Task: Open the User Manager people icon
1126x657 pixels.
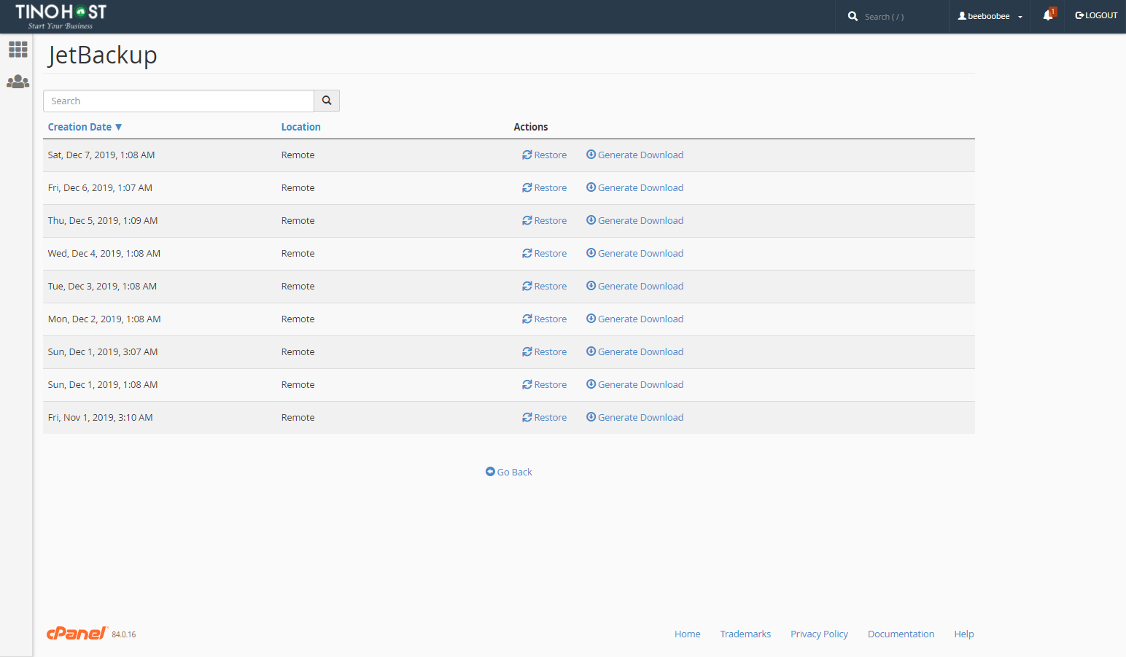Action: coord(18,82)
